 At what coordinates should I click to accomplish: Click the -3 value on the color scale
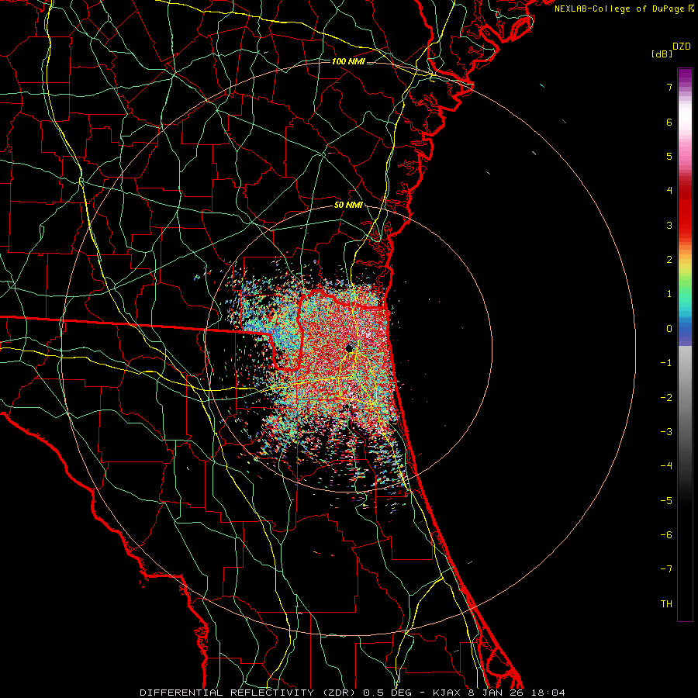[666, 432]
